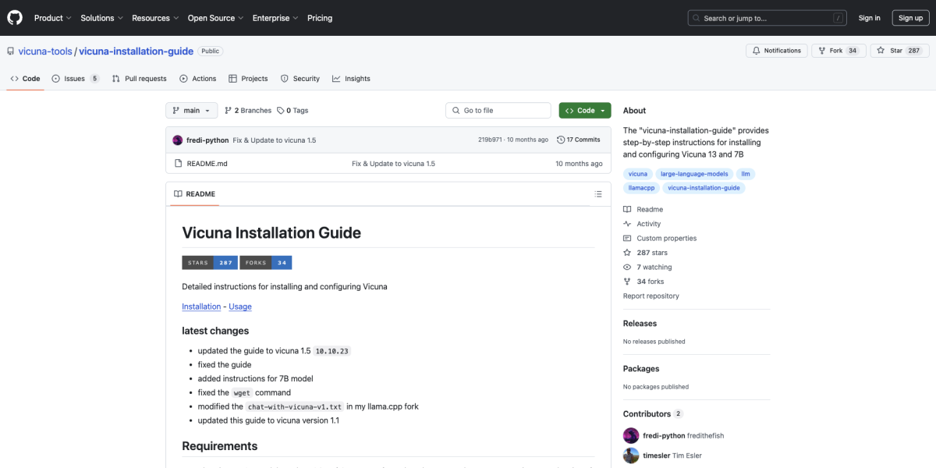Click the README.md file icon
The width and height of the screenshot is (936, 468).
(x=179, y=164)
